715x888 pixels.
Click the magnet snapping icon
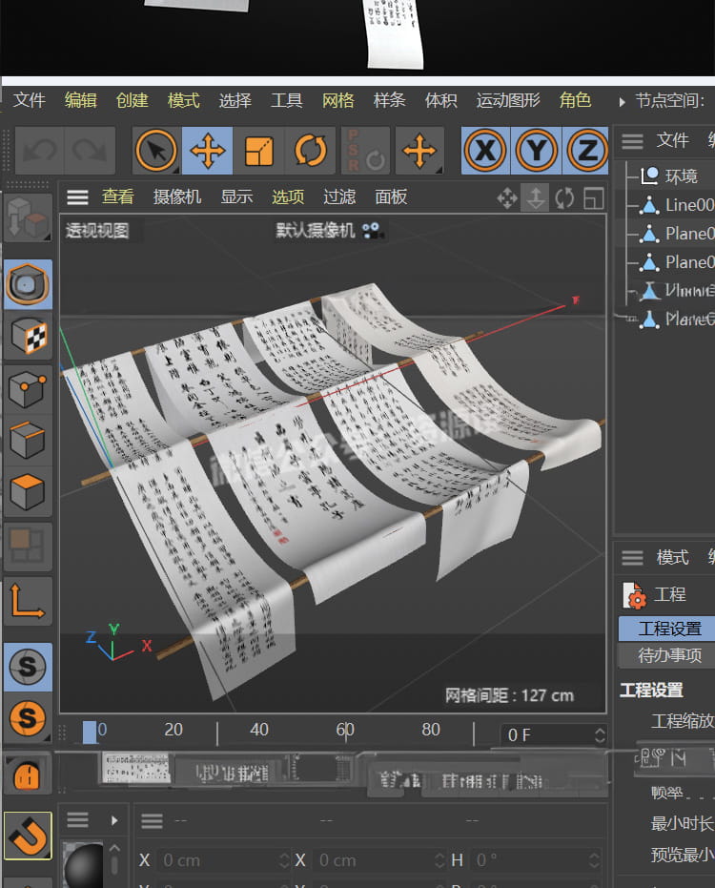[x=28, y=836]
